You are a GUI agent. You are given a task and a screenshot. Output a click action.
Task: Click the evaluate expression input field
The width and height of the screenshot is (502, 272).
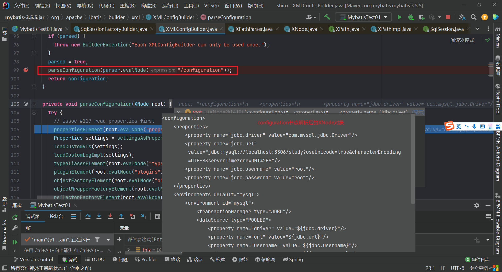coord(144,239)
